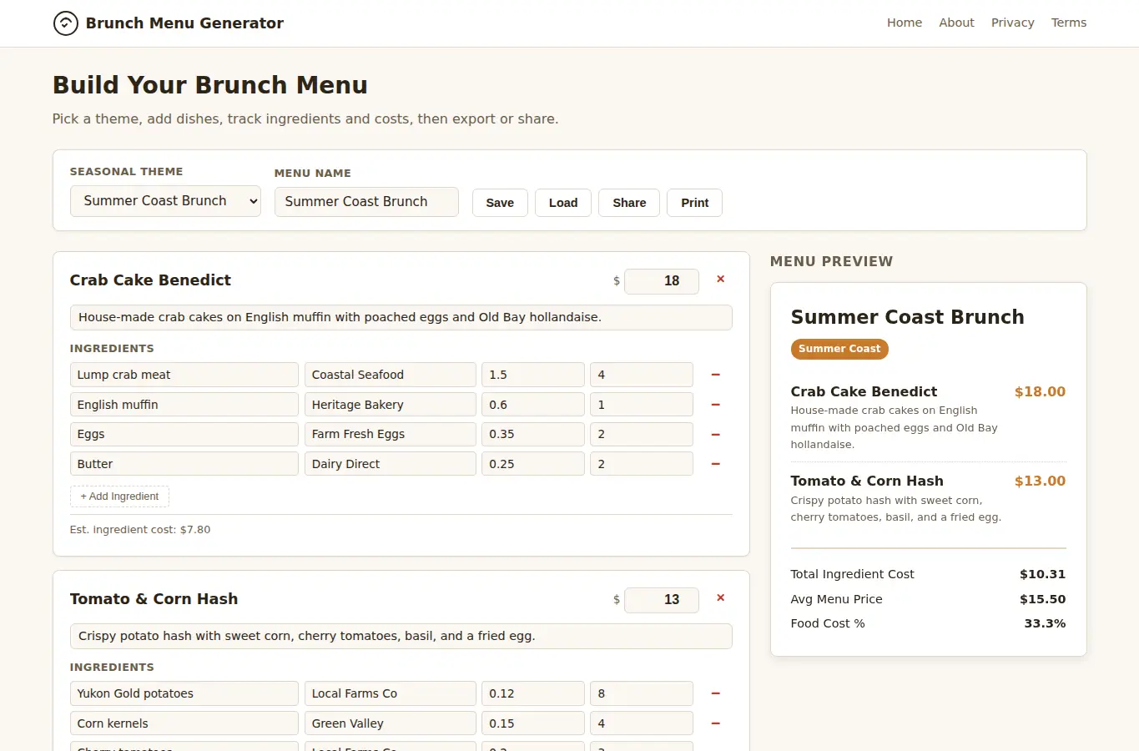Share the brunch menu
1139x751 pixels.
coord(629,203)
